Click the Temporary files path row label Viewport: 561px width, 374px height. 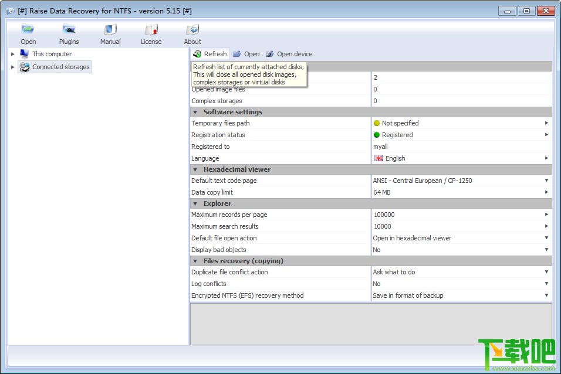point(221,123)
